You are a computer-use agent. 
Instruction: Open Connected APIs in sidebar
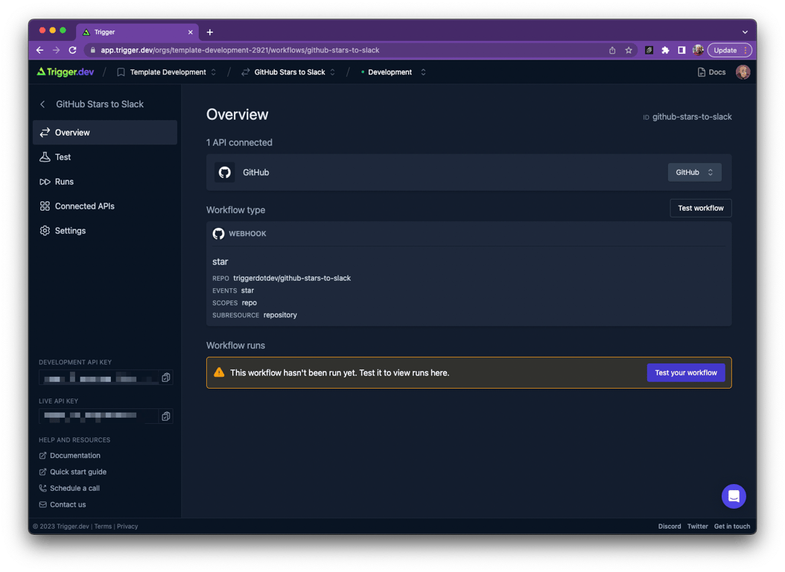pos(104,206)
